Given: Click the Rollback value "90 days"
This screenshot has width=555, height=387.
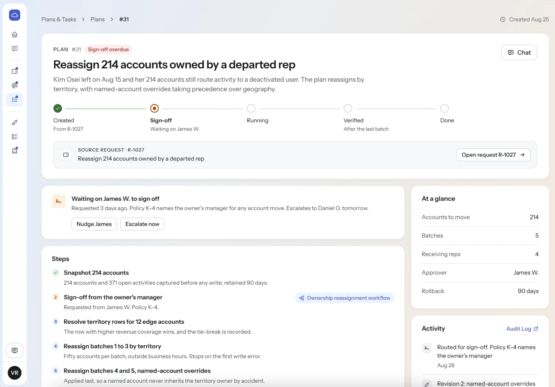Looking at the screenshot, I should pyautogui.click(x=528, y=291).
